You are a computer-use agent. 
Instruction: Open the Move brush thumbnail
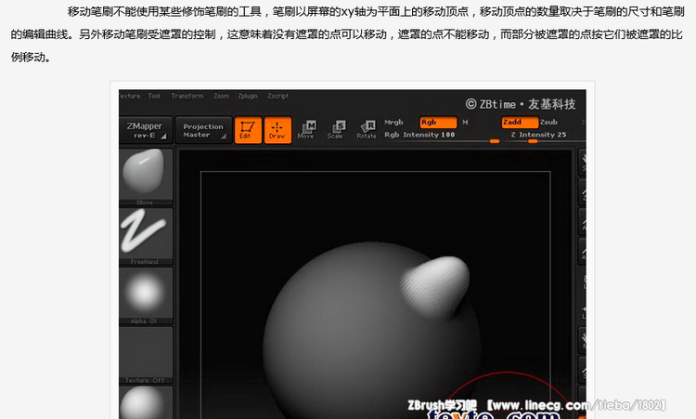[x=145, y=177]
